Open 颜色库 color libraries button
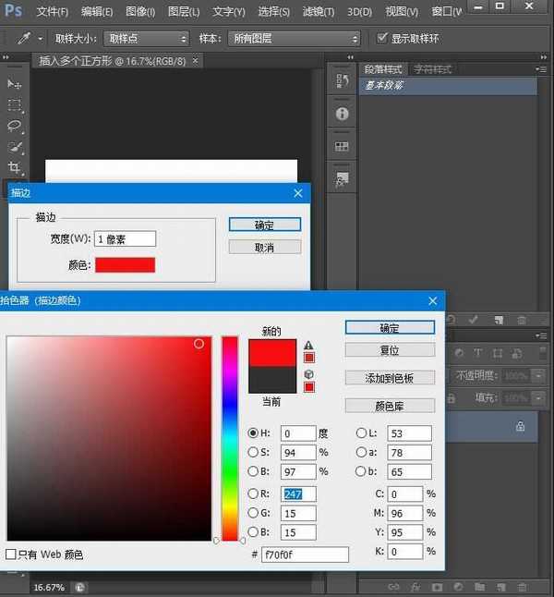 tap(390, 406)
